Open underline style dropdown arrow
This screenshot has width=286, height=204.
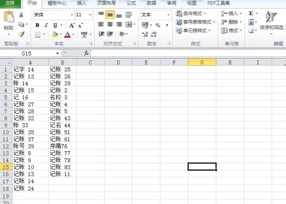point(61,25)
